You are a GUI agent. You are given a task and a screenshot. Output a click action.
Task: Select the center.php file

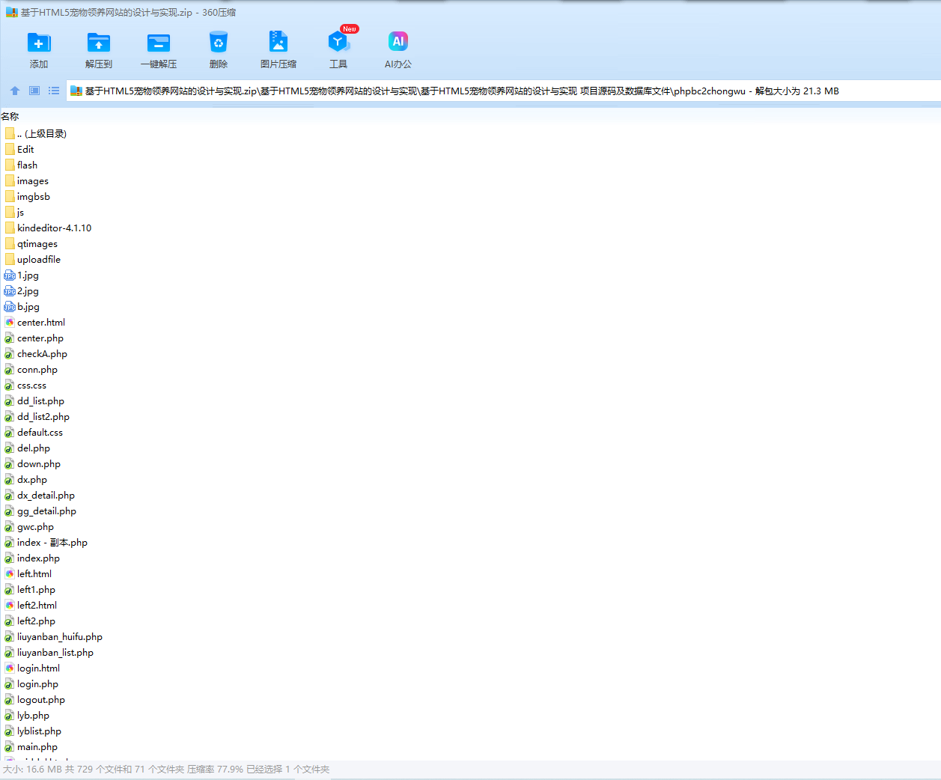pos(34,338)
